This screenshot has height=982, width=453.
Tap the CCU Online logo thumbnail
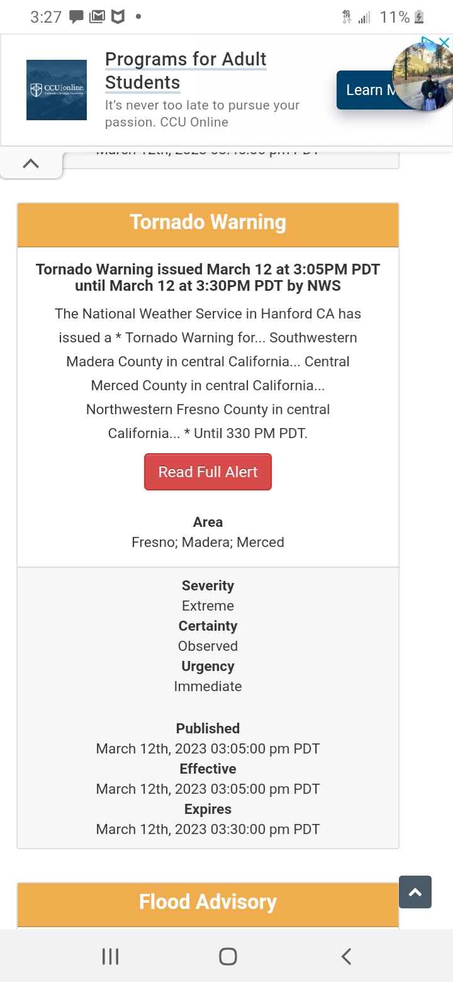tap(57, 90)
